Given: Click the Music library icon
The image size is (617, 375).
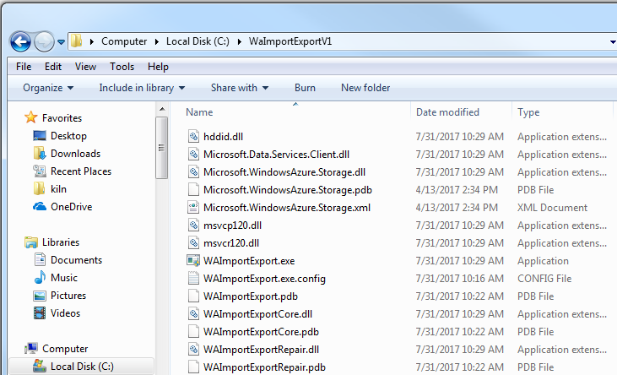Looking at the screenshot, I should pos(40,278).
